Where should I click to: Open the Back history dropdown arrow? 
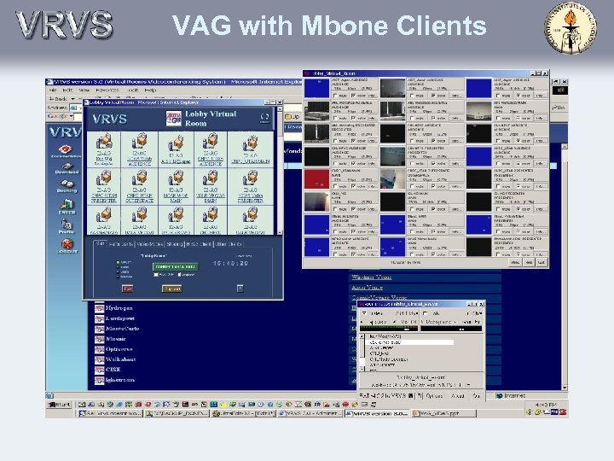pos(75,99)
